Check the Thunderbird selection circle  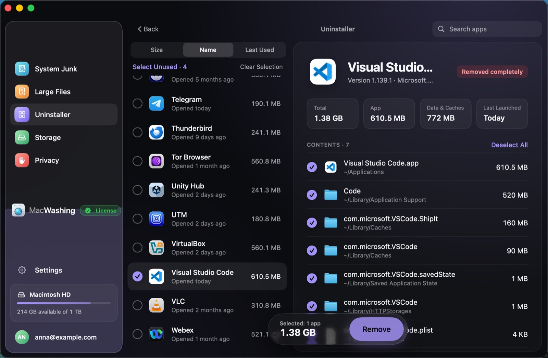click(x=137, y=132)
